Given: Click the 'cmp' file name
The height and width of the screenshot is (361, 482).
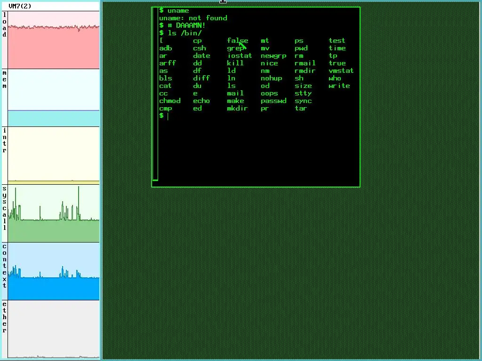Looking at the screenshot, I should 165,109.
